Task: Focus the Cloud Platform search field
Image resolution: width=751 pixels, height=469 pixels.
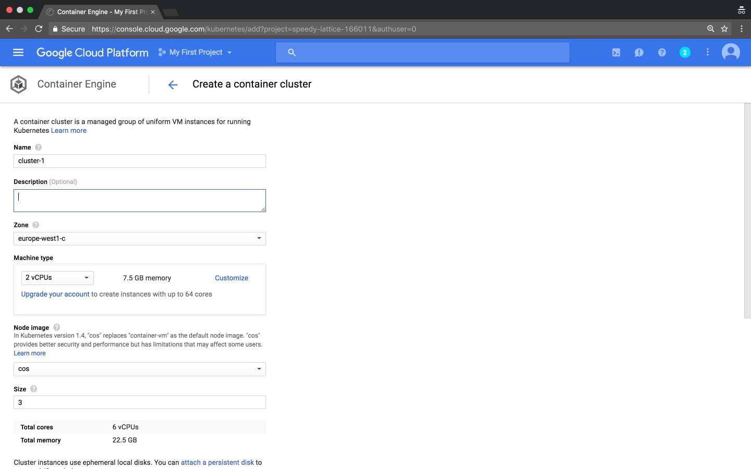Action: (x=422, y=52)
